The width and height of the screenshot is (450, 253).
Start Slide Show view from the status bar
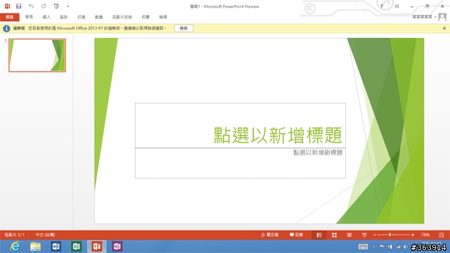[364, 235]
